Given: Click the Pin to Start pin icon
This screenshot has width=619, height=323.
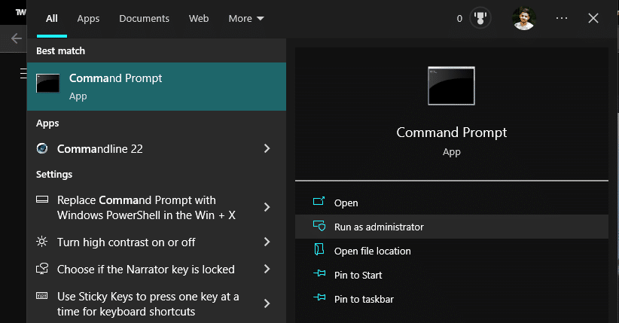Looking at the screenshot, I should 319,273.
